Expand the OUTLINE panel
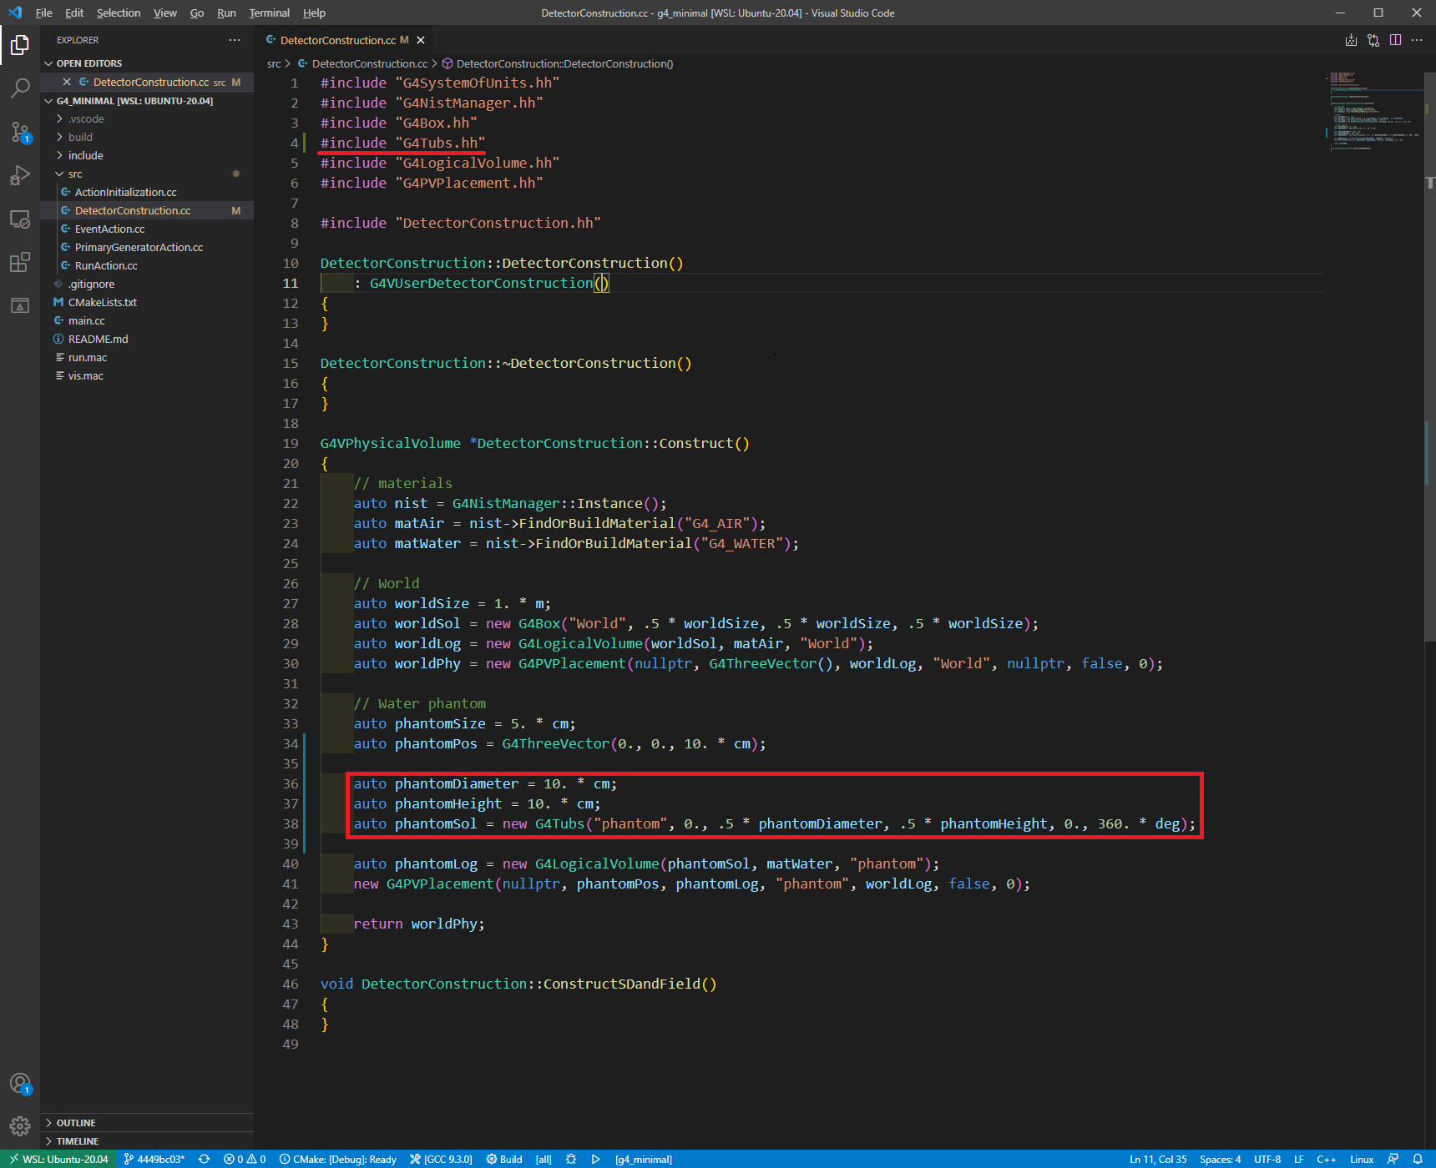 [x=75, y=1123]
